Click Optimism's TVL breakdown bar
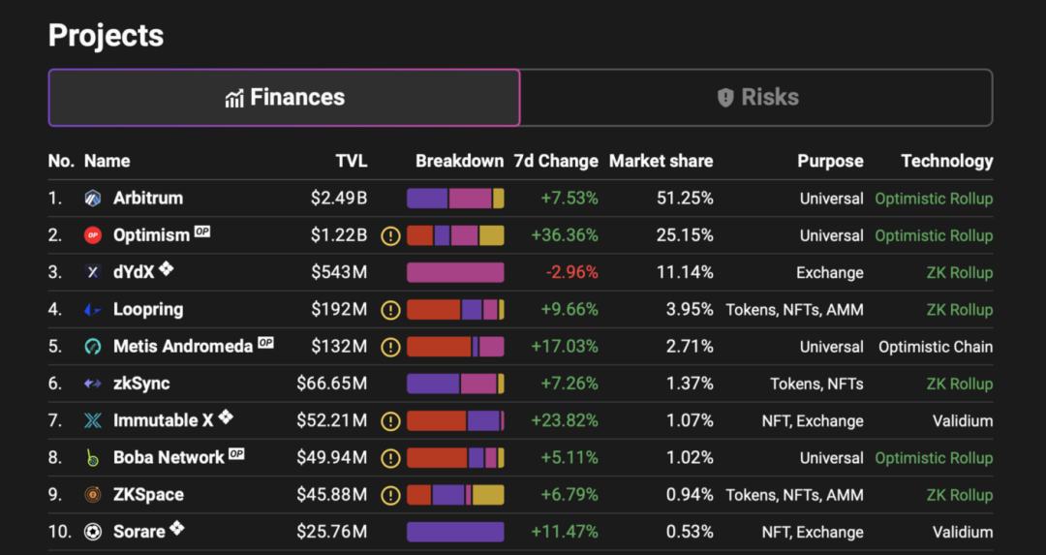This screenshot has height=555, width=1046. (455, 235)
